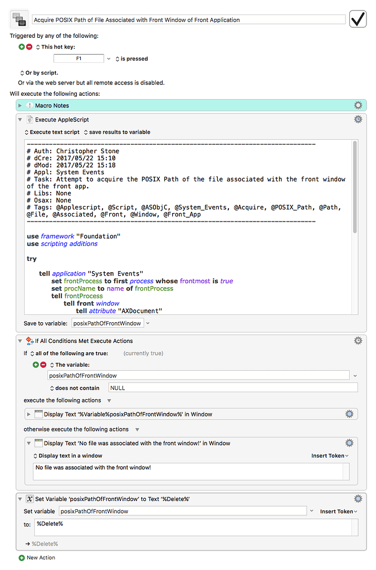Screen dimensions: 376x570
Task: Open gear menu for 'No file' Display Text
Action: 349,443
